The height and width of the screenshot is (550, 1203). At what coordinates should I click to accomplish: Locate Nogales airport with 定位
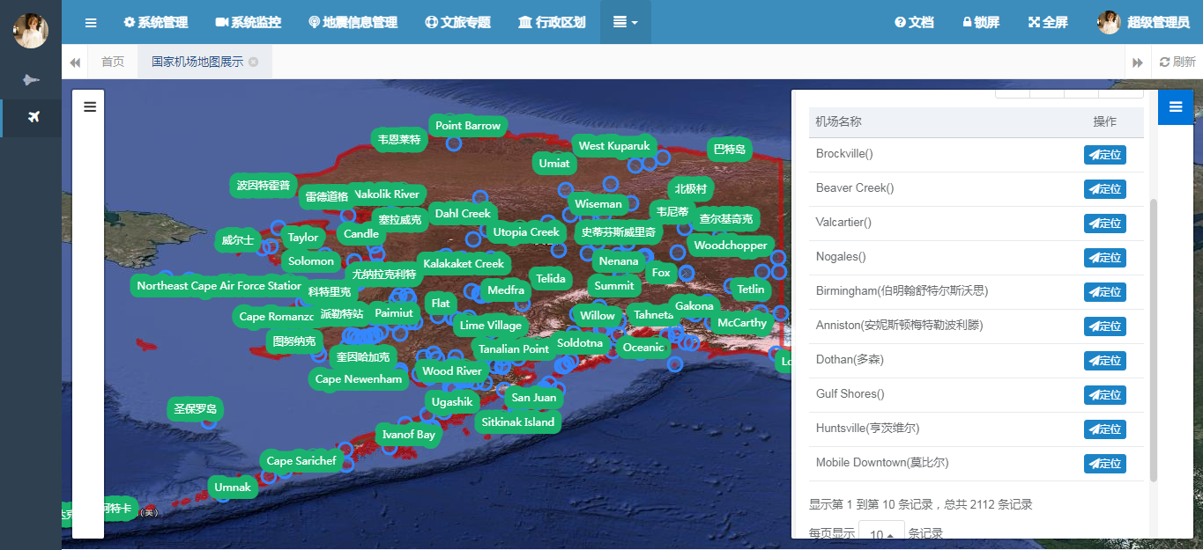(1105, 258)
